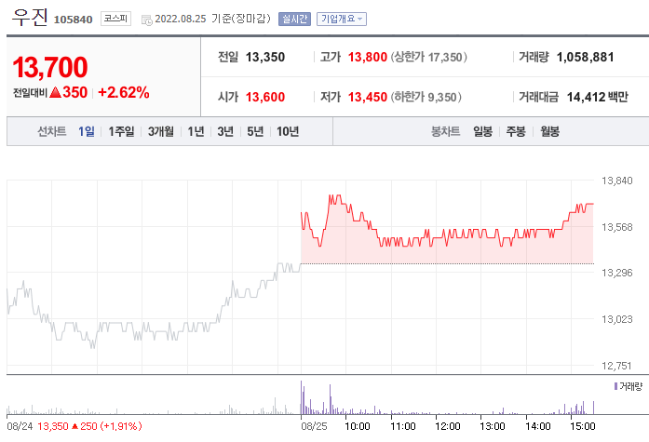
Task: Click the 12:00 time axis label
Action: 448,426
